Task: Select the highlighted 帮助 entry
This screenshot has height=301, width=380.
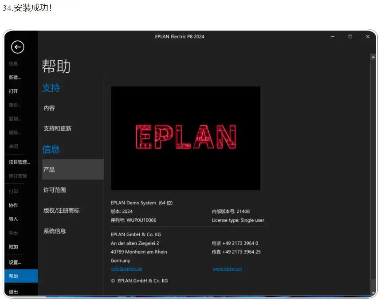Action: [x=21, y=276]
